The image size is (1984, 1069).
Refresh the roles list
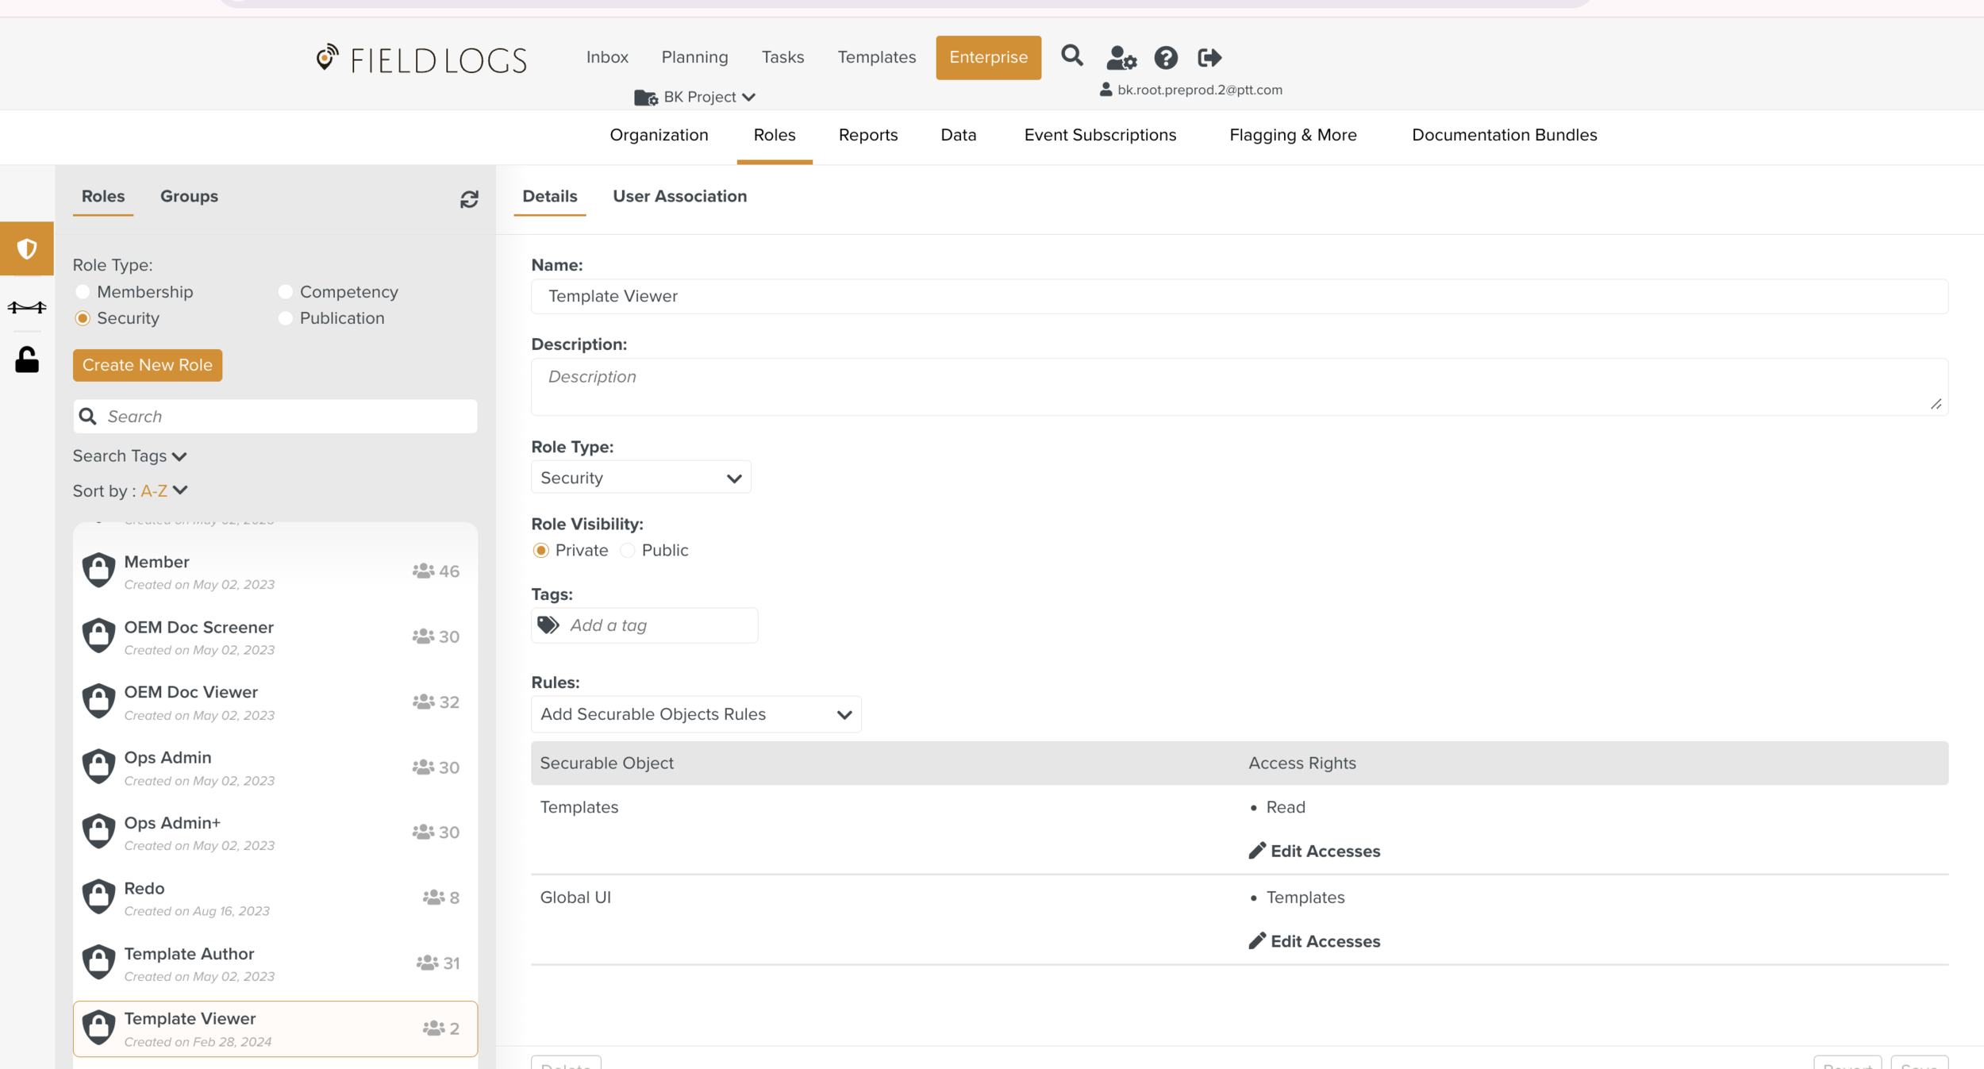(469, 199)
